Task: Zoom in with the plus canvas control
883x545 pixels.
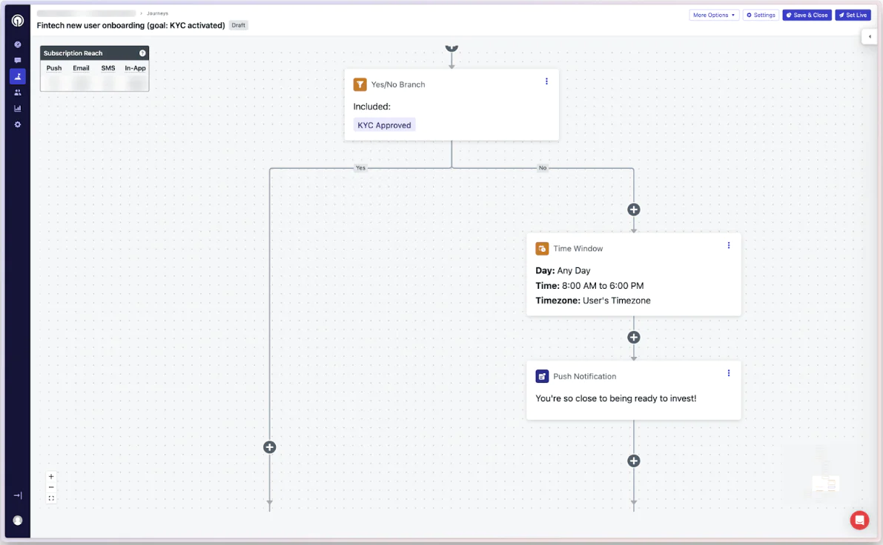Action: pos(50,476)
